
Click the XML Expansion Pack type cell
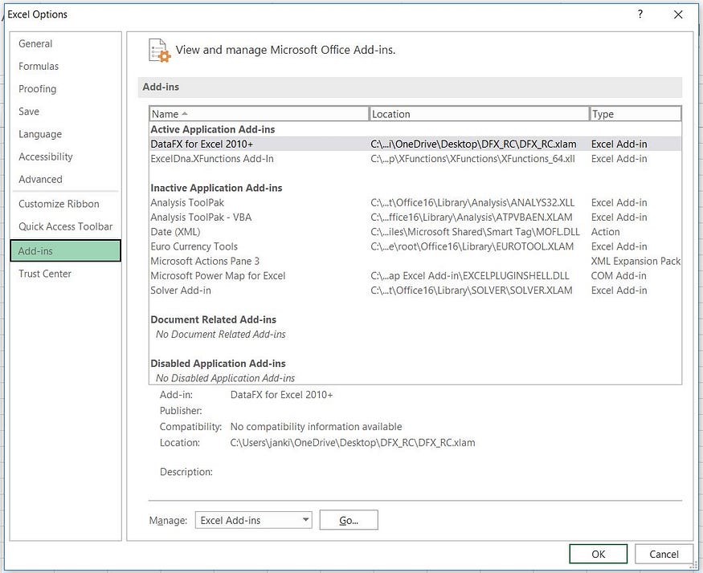(636, 261)
